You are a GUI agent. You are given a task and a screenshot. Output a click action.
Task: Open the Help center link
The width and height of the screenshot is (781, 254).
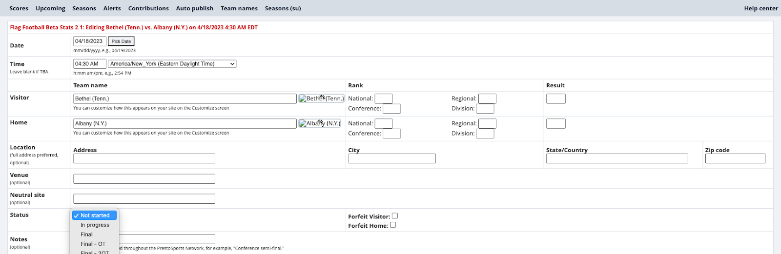760,8
